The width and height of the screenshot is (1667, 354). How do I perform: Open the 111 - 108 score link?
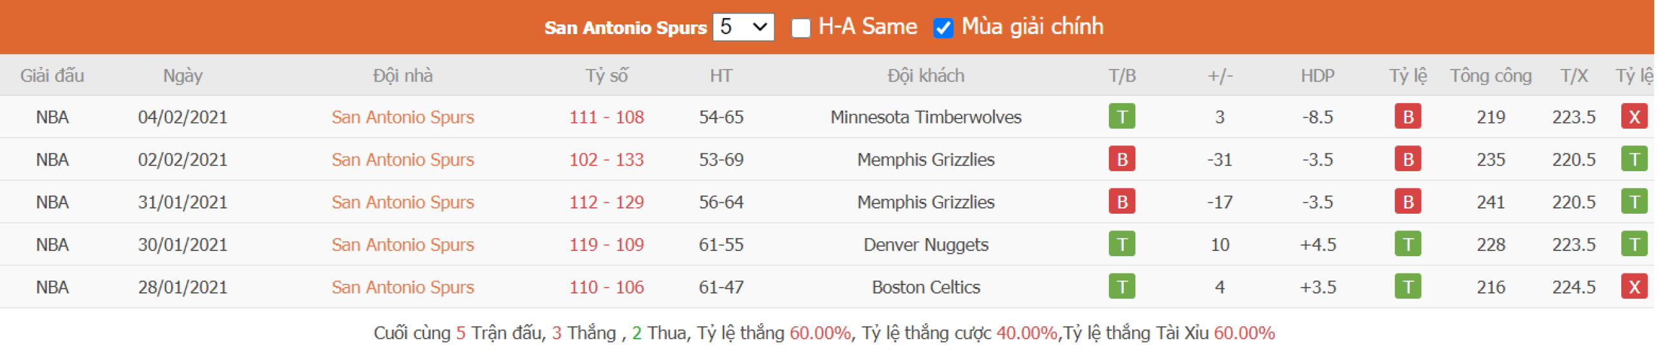click(606, 117)
